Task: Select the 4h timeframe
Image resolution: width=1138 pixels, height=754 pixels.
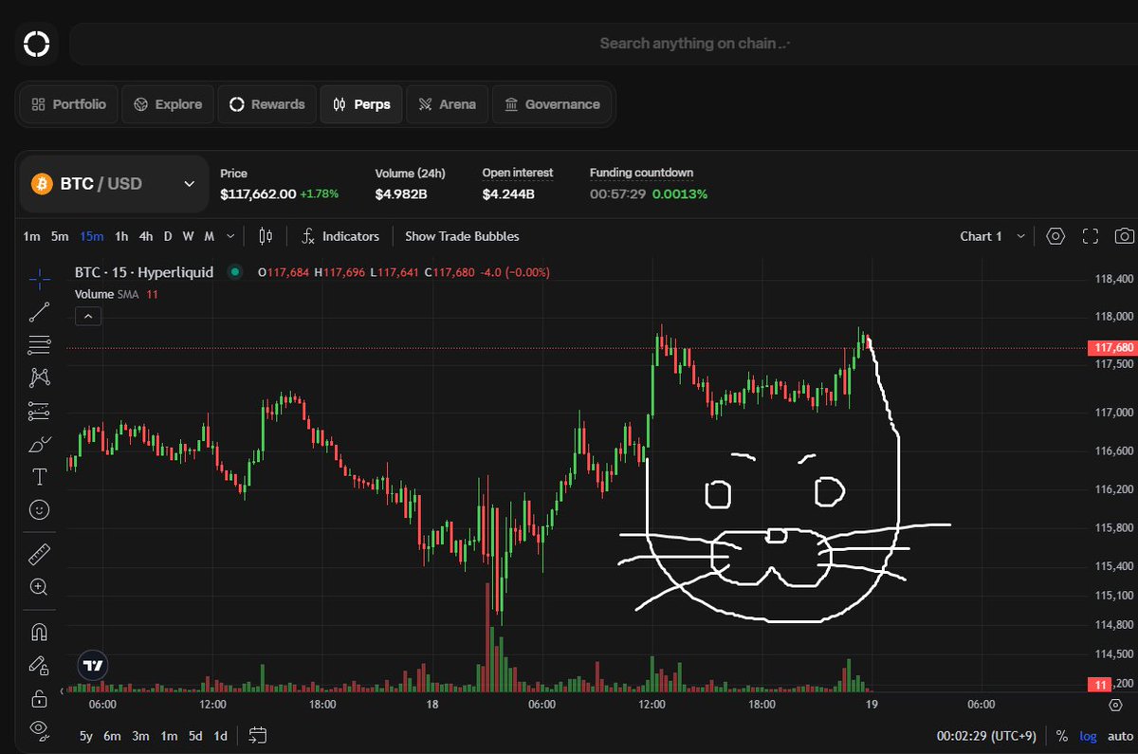Action: (x=146, y=236)
